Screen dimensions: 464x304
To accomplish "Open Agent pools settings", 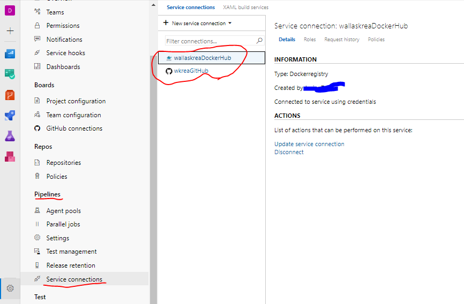I will coord(63,211).
